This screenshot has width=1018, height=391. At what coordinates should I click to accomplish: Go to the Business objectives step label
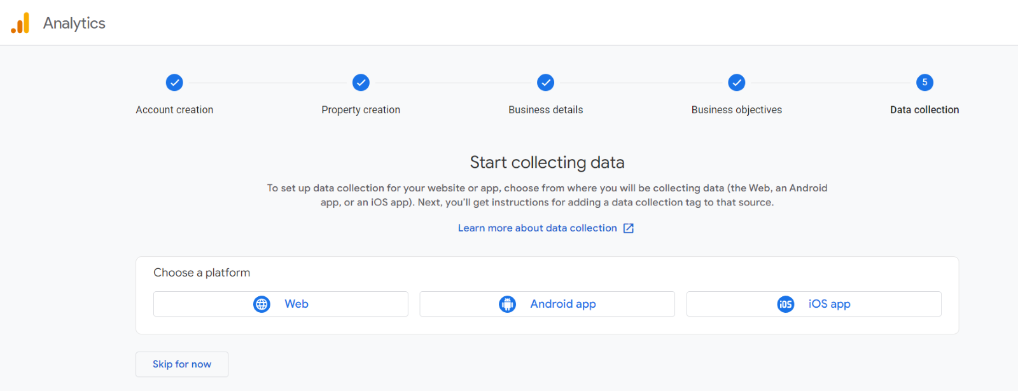tap(737, 110)
